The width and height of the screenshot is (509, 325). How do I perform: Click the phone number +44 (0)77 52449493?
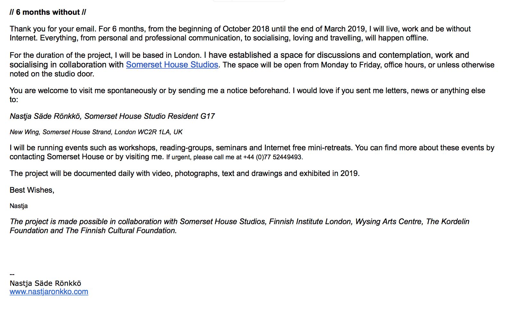[x=272, y=157]
